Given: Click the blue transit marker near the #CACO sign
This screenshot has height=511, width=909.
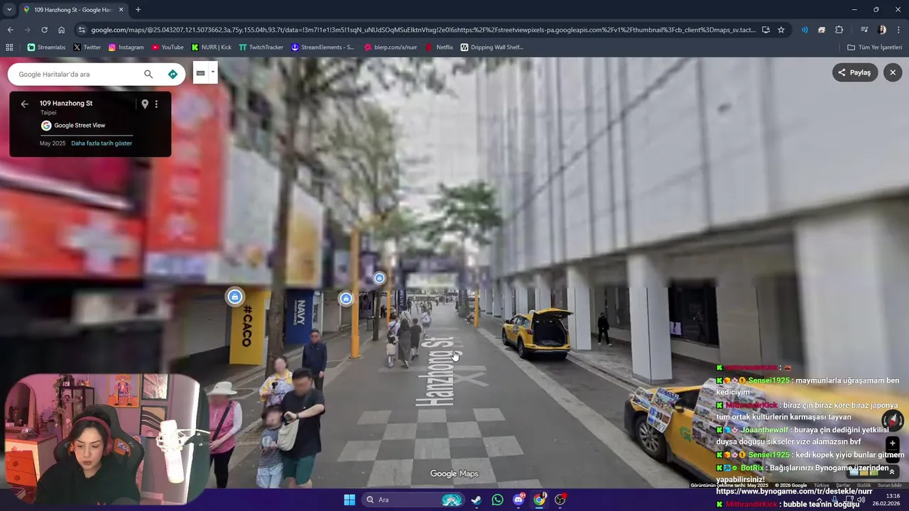Looking at the screenshot, I should tap(235, 297).
